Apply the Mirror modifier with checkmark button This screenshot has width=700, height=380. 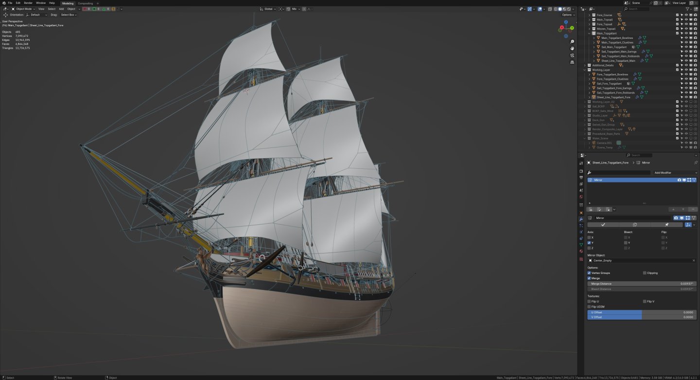603,225
